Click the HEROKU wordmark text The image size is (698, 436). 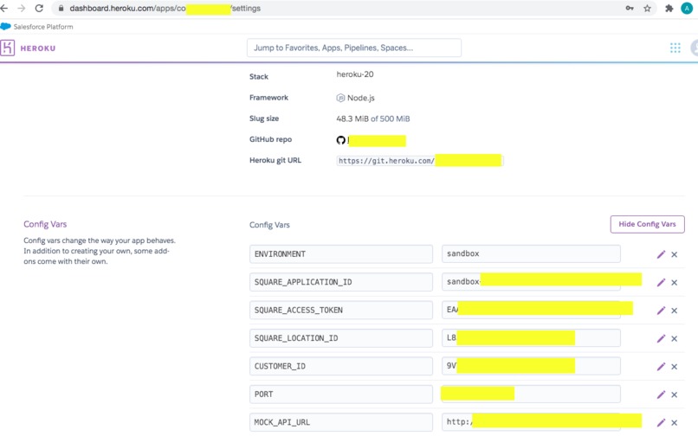[38, 48]
